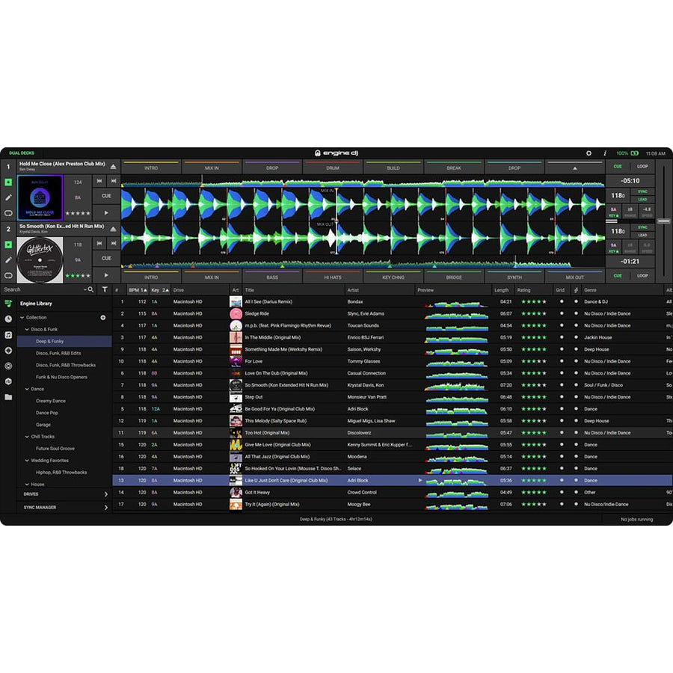The image size is (673, 673).
Task: Click the lightning bolt column header
Action: (576, 290)
